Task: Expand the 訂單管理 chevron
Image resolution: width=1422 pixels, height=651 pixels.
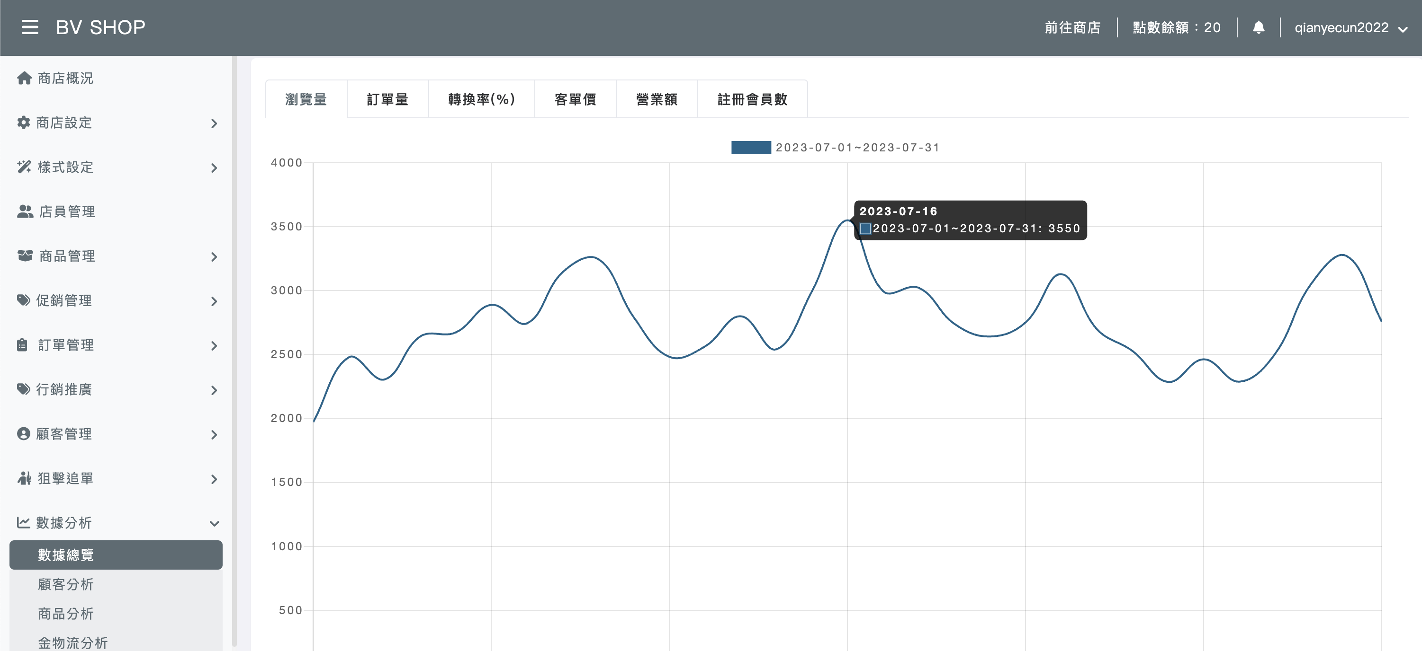Action: point(214,346)
